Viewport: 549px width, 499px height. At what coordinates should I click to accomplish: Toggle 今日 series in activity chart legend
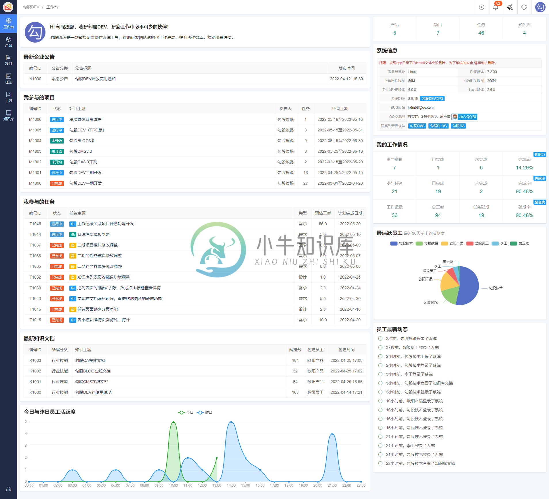(186, 412)
